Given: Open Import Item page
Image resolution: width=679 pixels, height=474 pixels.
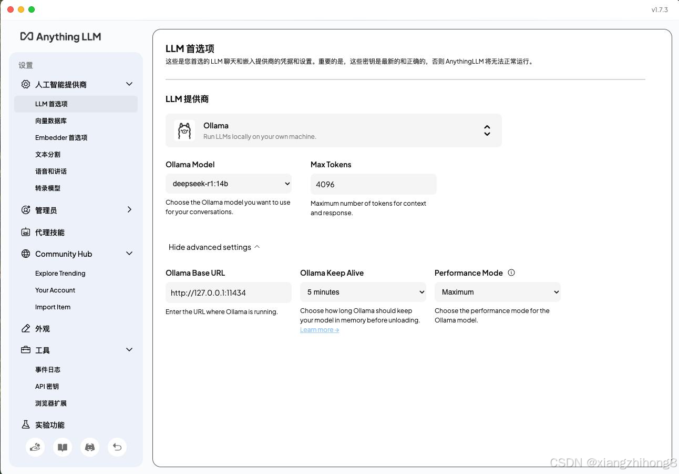Looking at the screenshot, I should pos(53,307).
